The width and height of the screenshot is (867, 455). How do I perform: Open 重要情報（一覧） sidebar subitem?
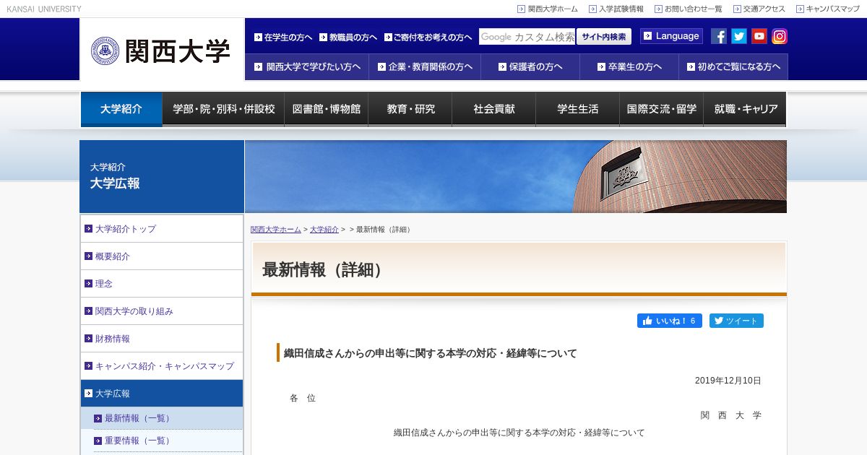162,441
